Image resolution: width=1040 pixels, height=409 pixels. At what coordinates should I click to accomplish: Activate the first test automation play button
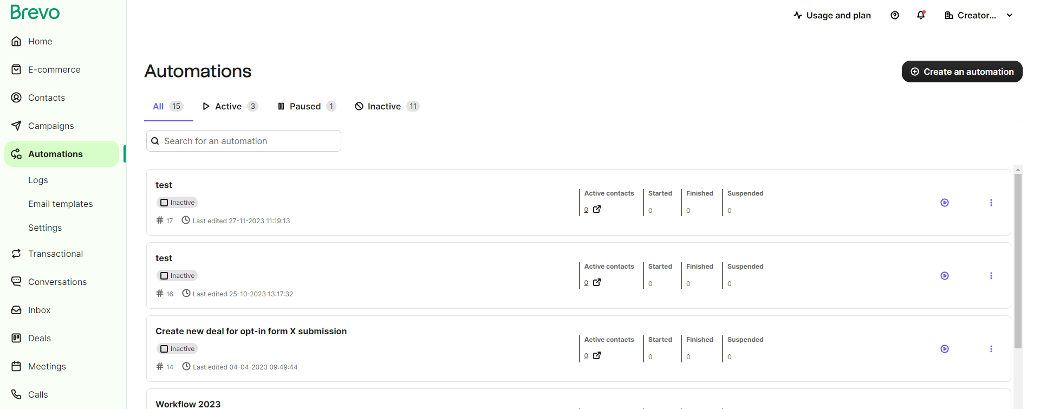click(945, 203)
